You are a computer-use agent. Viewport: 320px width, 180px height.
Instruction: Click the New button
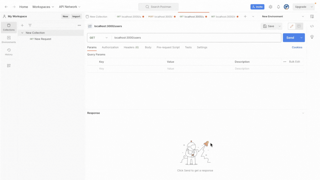(x=65, y=16)
